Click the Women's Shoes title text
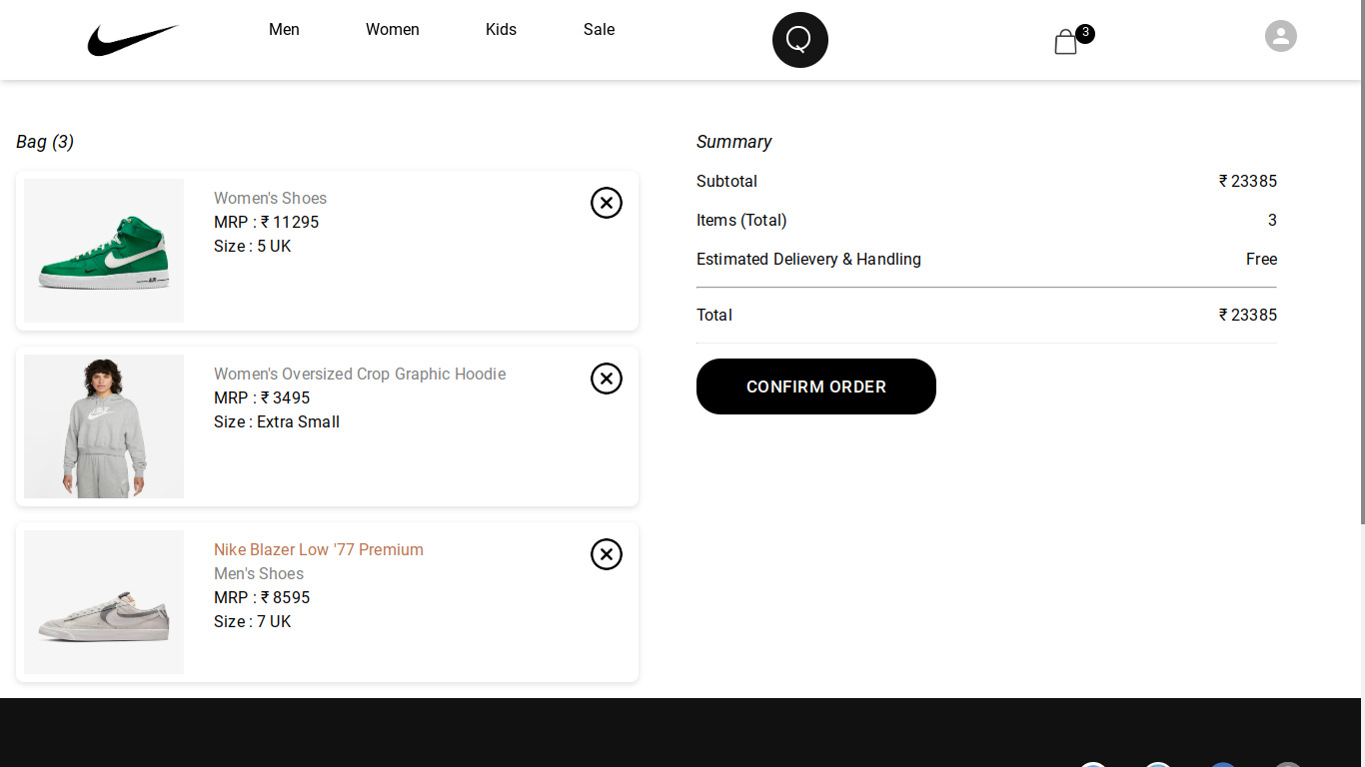This screenshot has width=1365, height=767. (270, 199)
